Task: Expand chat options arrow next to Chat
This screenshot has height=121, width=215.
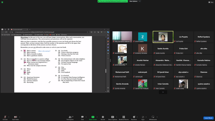Action: tap(86, 117)
